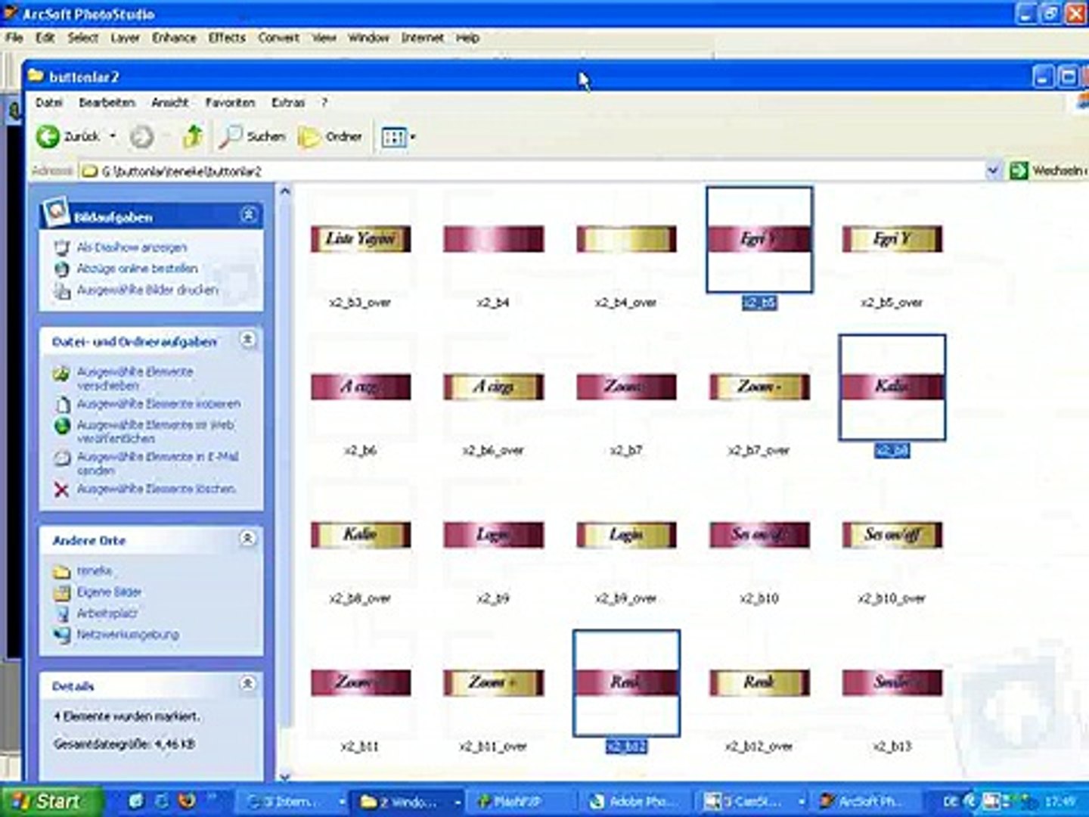Open Ansicht menu
This screenshot has height=817, width=1089.
[169, 102]
